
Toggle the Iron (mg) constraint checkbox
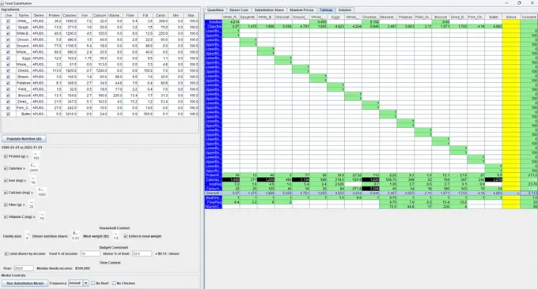pos(6,181)
